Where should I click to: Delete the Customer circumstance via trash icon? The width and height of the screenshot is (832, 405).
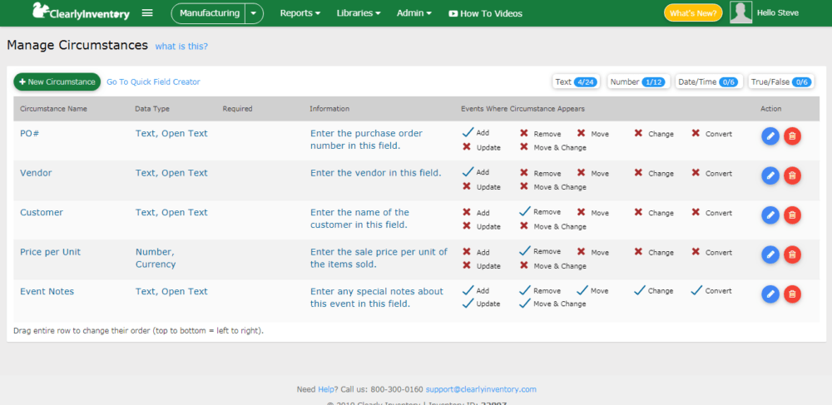(x=792, y=215)
